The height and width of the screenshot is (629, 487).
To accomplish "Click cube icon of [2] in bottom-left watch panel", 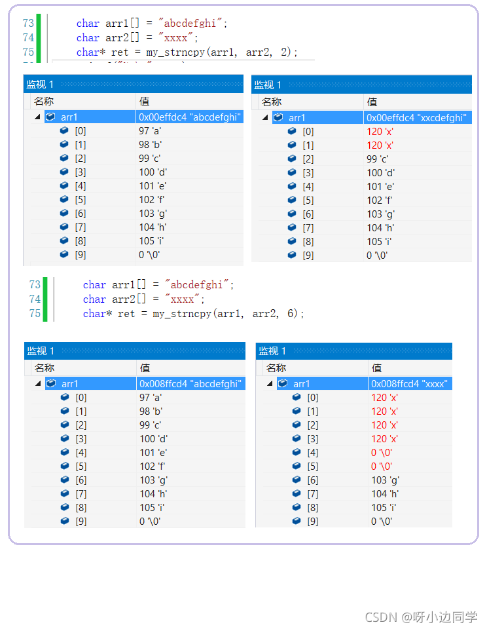I will [x=65, y=425].
